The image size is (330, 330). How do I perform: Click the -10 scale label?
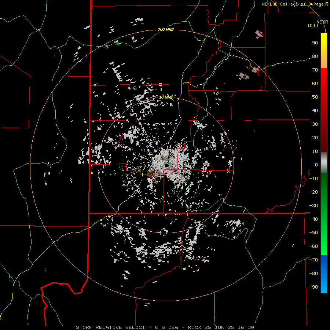point(313,179)
